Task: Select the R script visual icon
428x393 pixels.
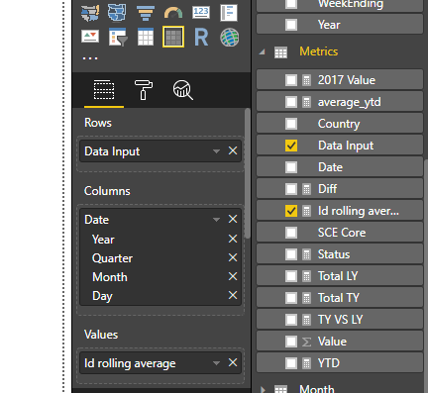Action: 201,37
